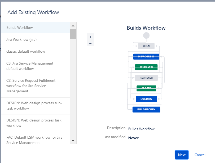Click the RESOLVED status node
This screenshot has width=215, height=163.
pos(146,67)
